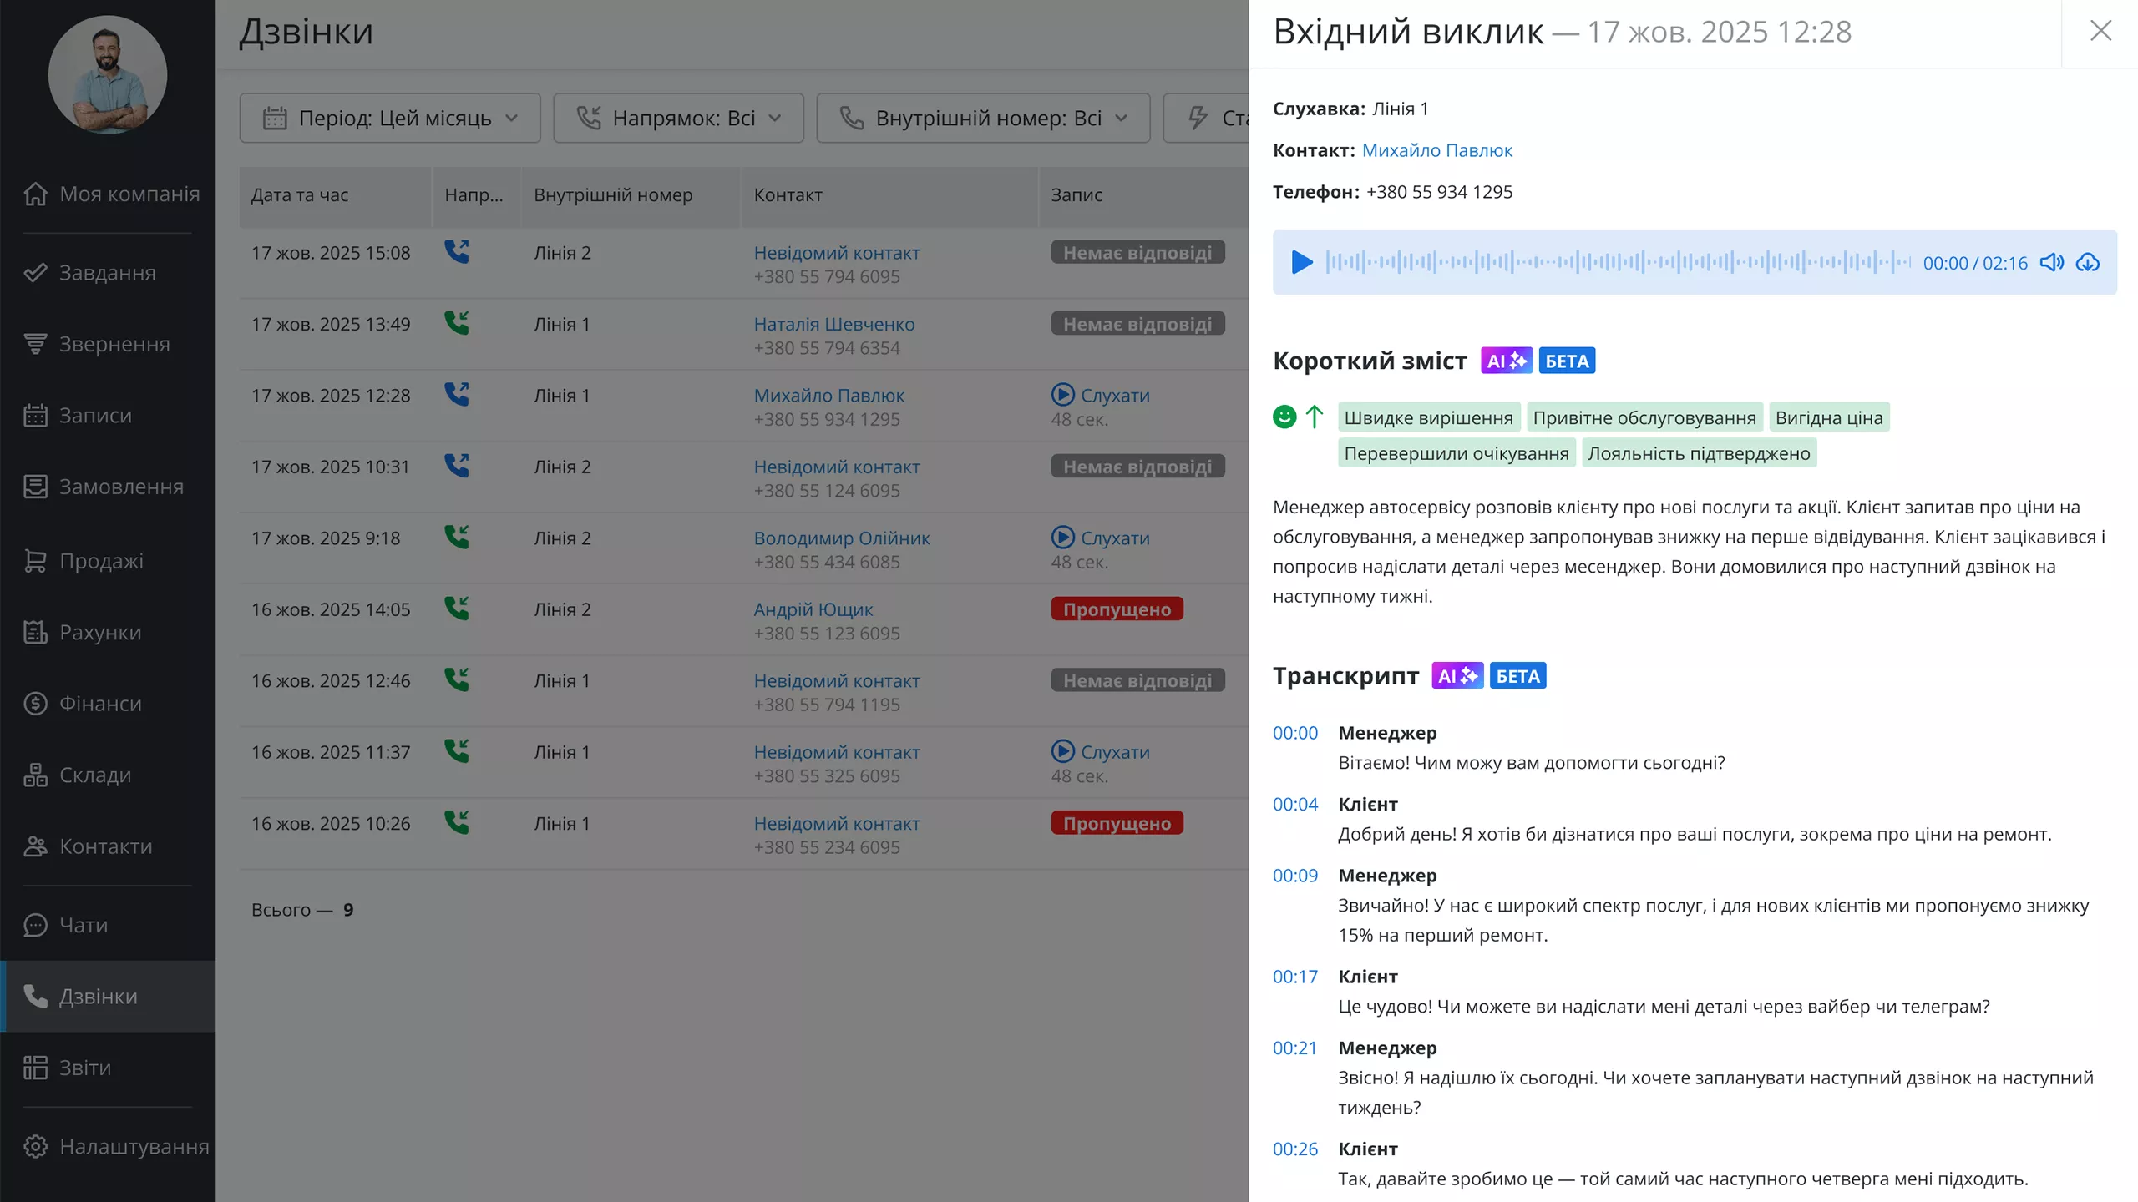Play the call recording
Viewport: 2138px width, 1202px height.
(x=1300, y=263)
